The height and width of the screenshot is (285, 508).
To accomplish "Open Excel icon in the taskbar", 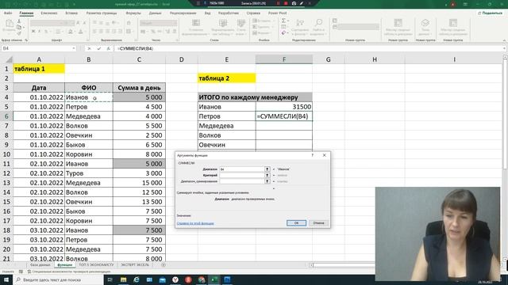I will [x=214, y=279].
